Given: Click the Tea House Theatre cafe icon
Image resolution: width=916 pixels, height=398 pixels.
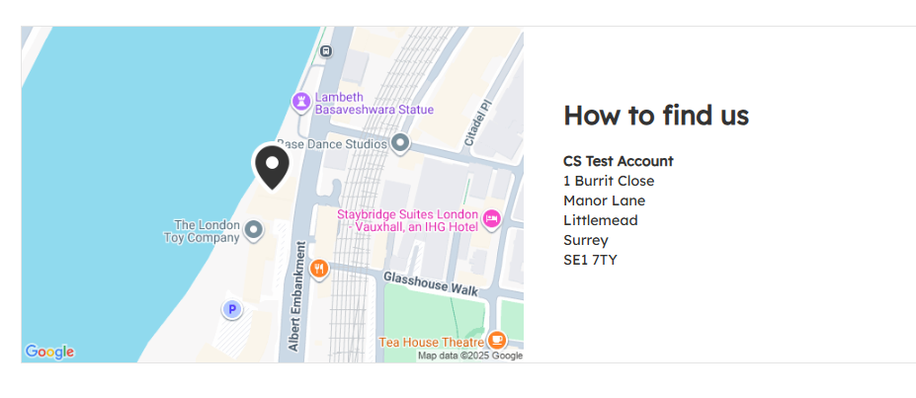Looking at the screenshot, I should 498,341.
